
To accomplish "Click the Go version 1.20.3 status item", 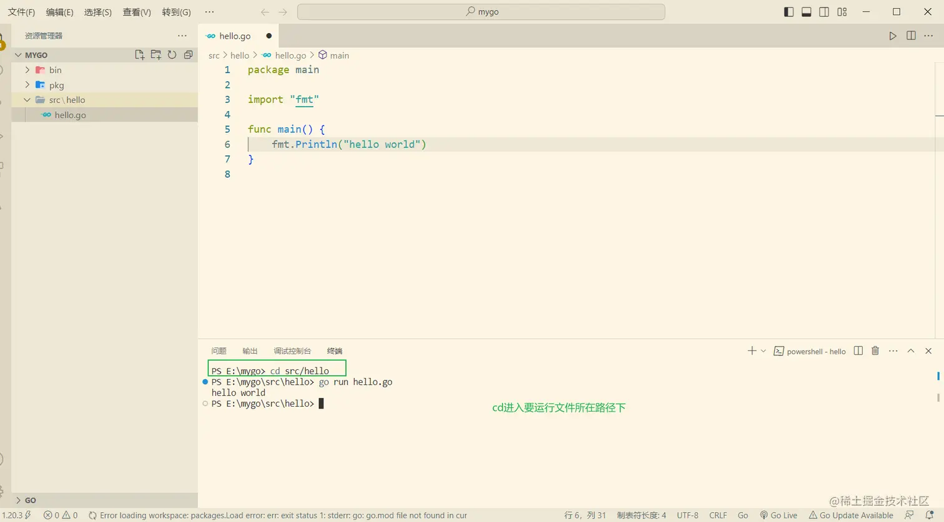I will pyautogui.click(x=16, y=515).
